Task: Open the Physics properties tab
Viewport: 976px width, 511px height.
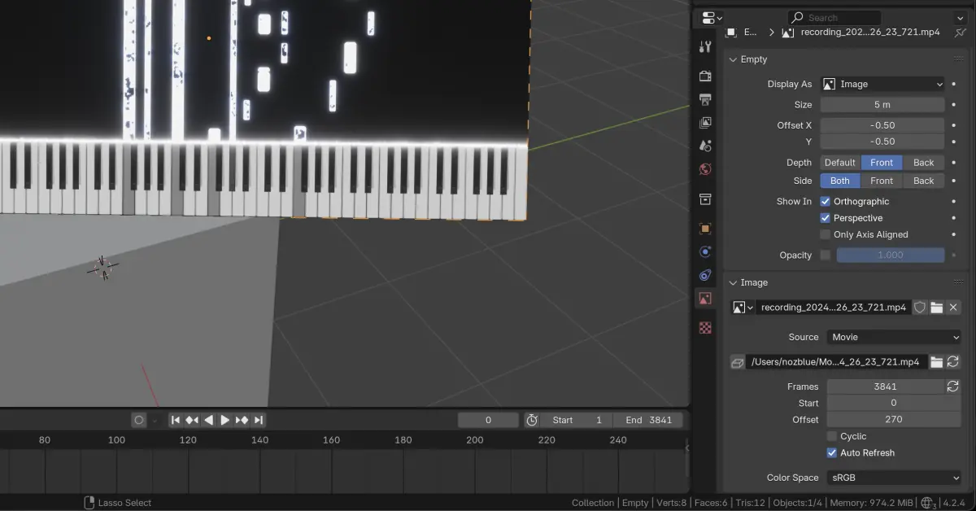Action: point(705,252)
